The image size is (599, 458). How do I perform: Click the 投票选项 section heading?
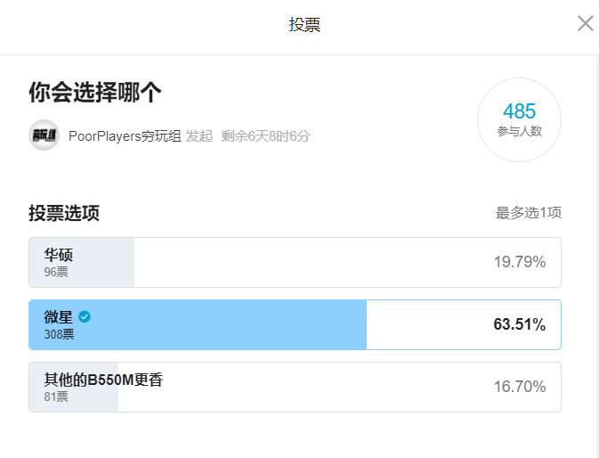tap(63, 213)
